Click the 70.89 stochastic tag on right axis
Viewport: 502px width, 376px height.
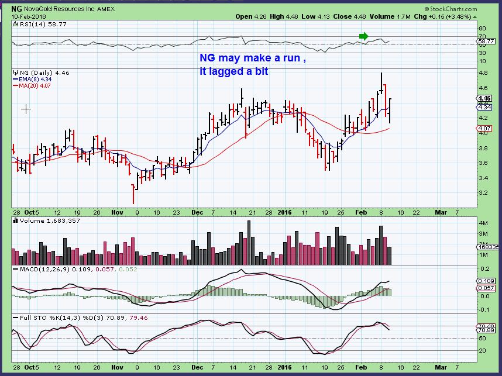tap(486, 330)
